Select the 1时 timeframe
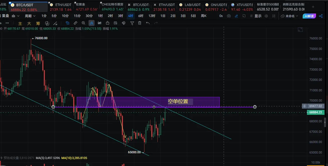The height and width of the screenshot is (166, 328). pyautogui.click(x=100, y=16)
